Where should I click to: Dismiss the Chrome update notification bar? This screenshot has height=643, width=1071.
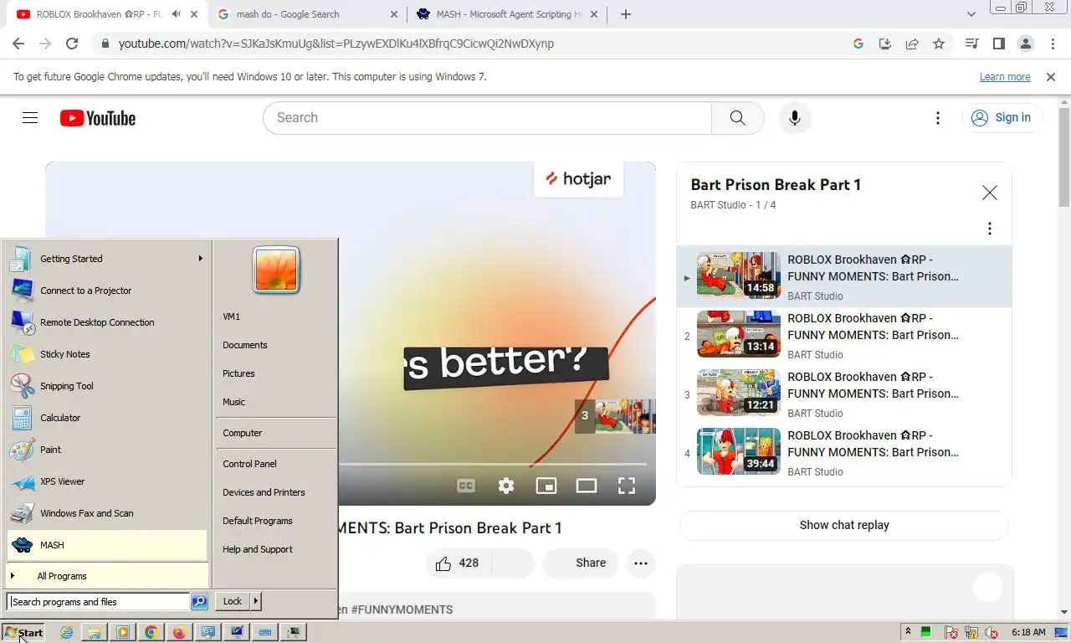[1051, 77]
